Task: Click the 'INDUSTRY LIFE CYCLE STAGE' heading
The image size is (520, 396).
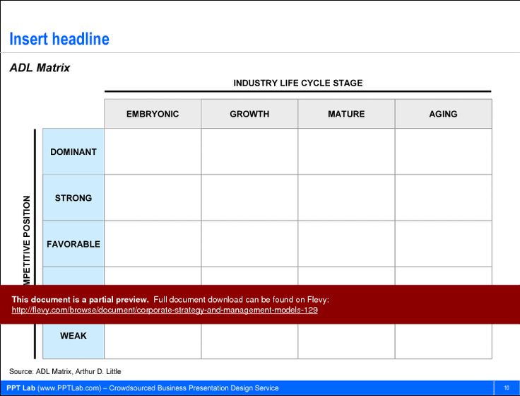Action: point(298,83)
